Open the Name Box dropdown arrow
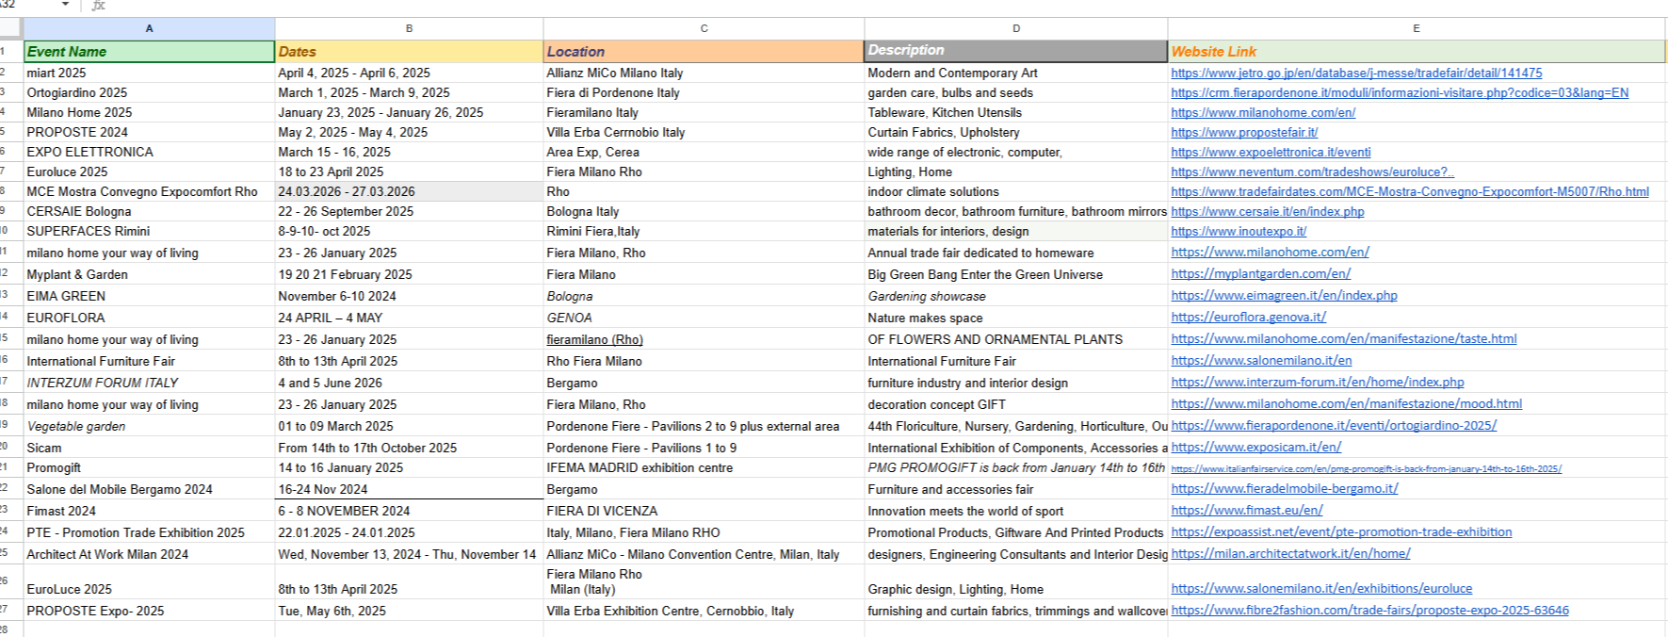 pyautogui.click(x=65, y=5)
